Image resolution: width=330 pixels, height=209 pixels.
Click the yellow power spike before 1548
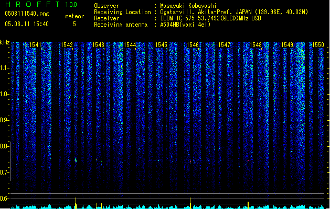tap(248, 205)
